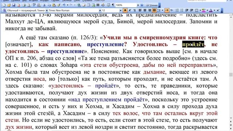This screenshot has height=131, width=233.
Task: Expand the highlight color dropdown arrow
Action: click(x=207, y=10)
